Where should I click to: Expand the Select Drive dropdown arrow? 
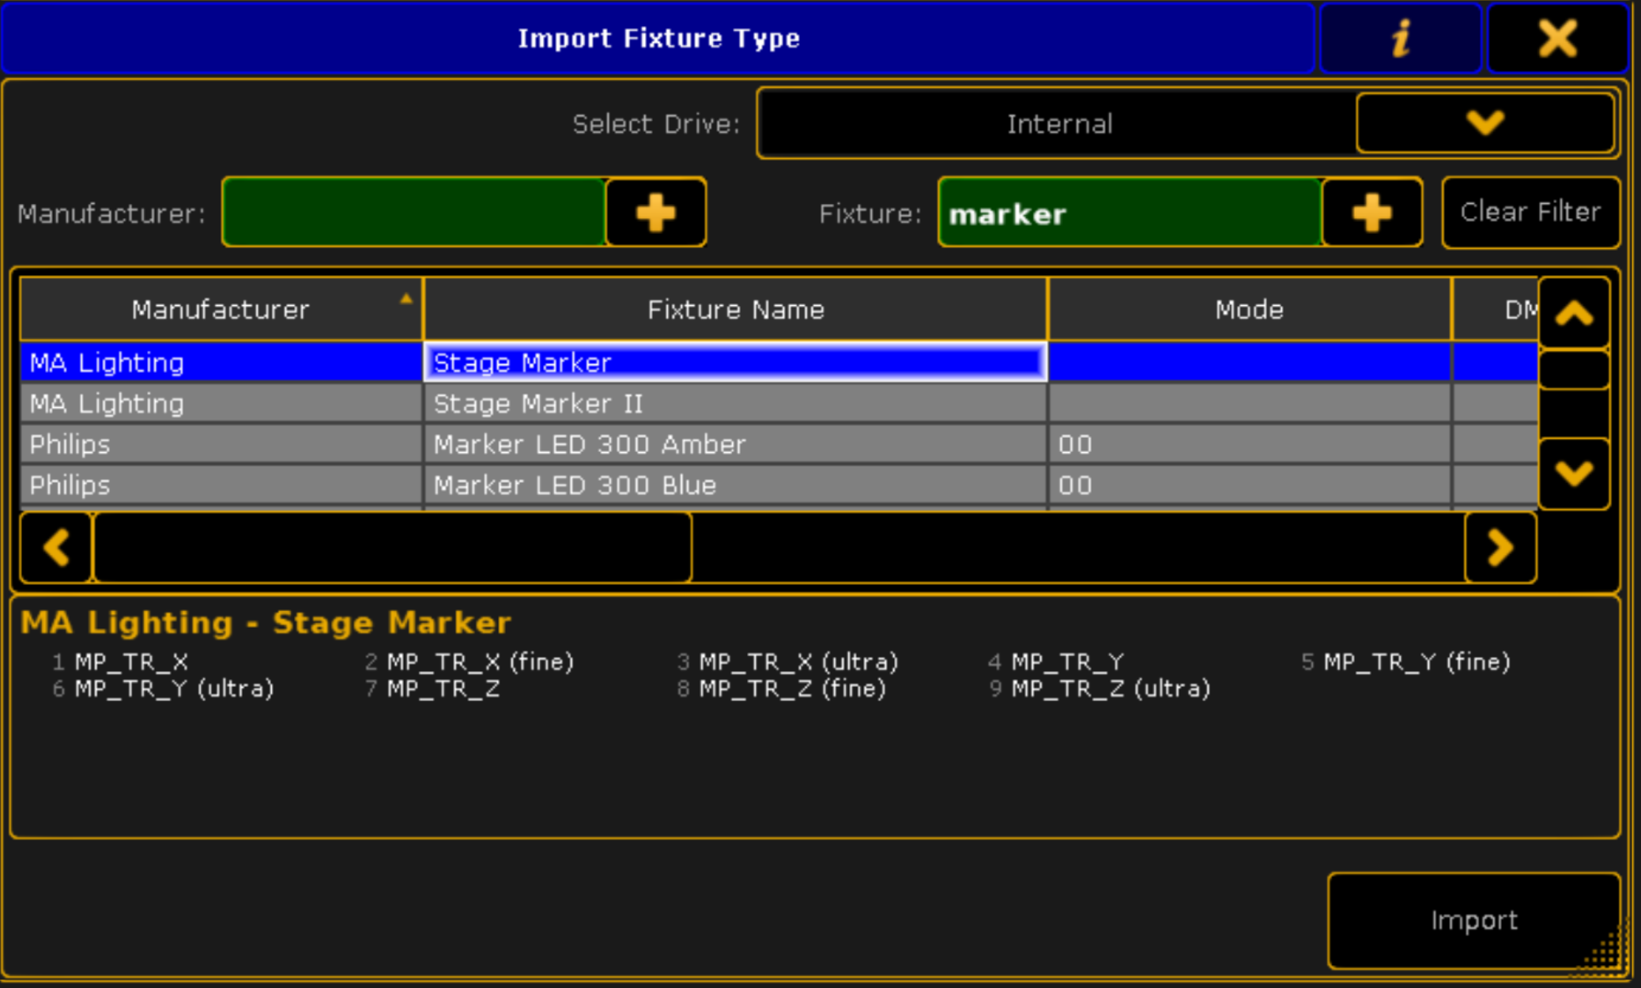click(x=1484, y=123)
